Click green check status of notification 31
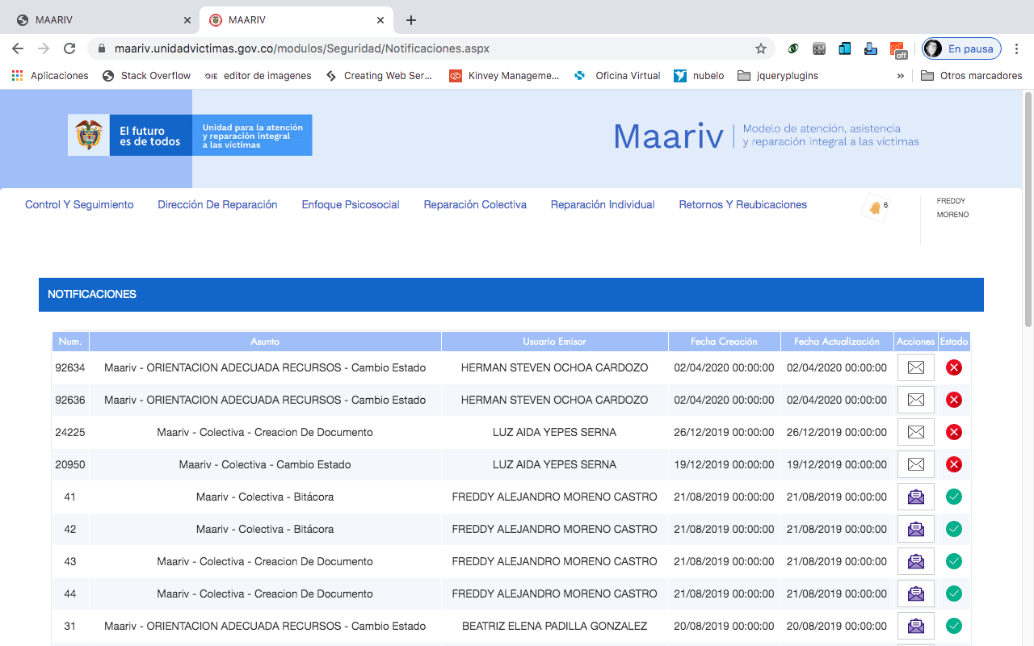 954,626
